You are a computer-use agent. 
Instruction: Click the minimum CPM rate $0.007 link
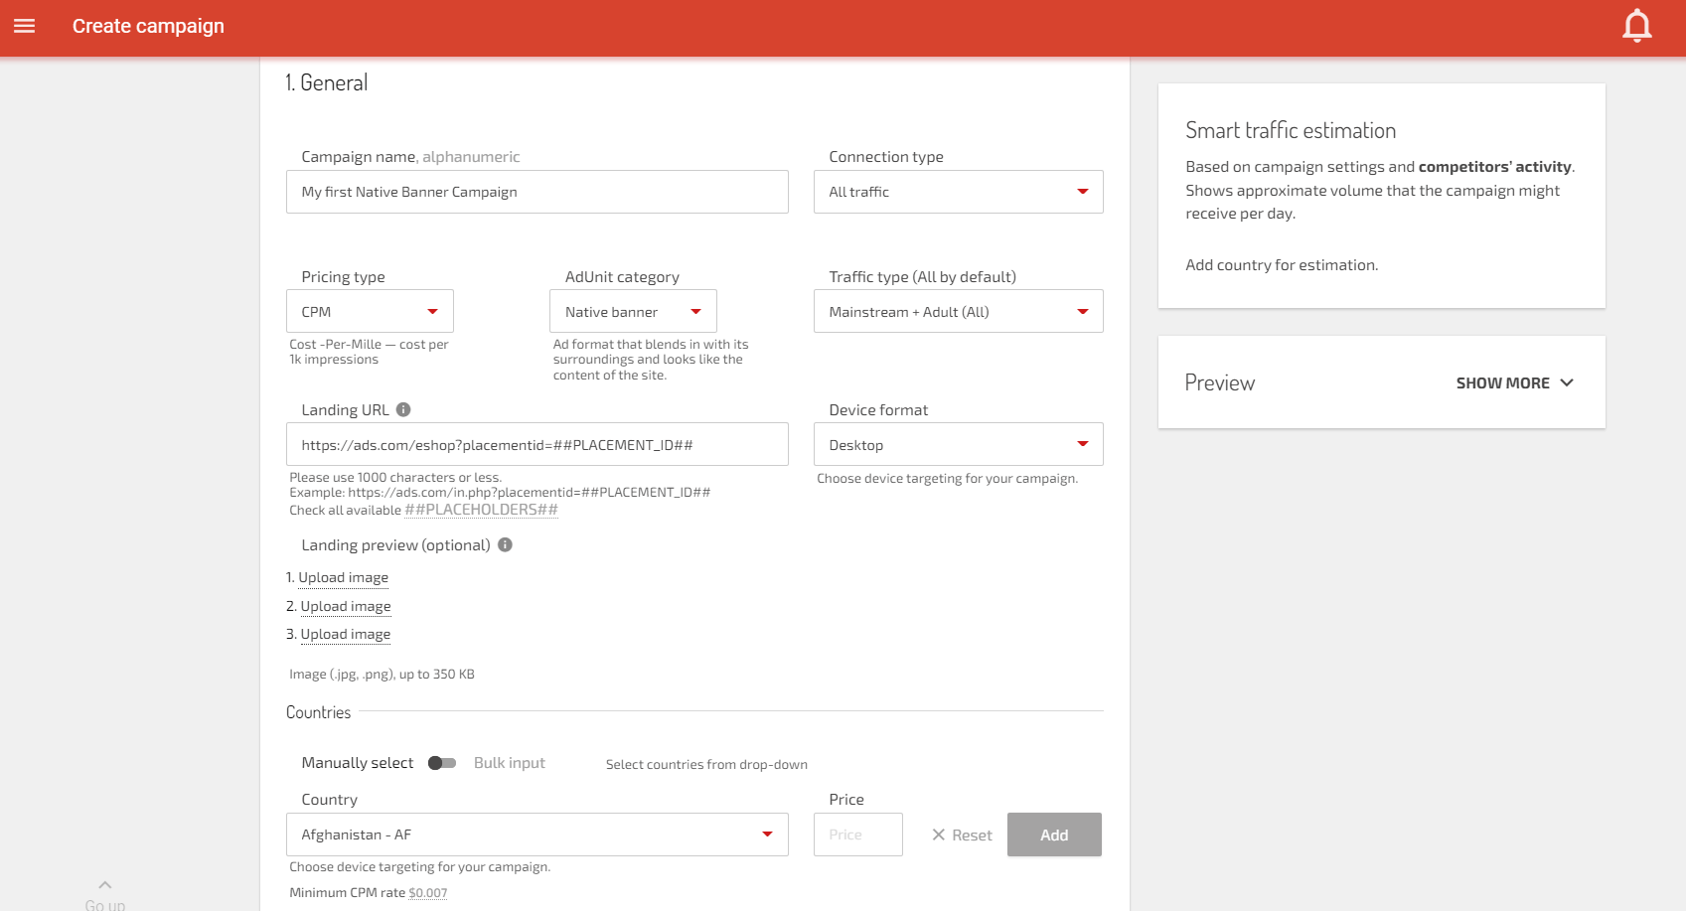click(426, 892)
